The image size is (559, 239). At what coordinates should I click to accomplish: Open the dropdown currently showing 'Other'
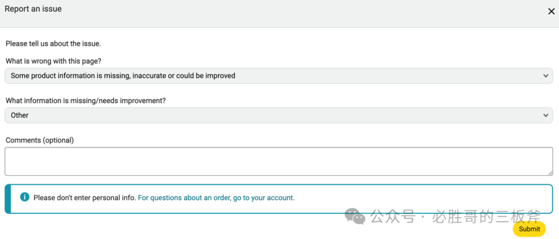click(278, 115)
